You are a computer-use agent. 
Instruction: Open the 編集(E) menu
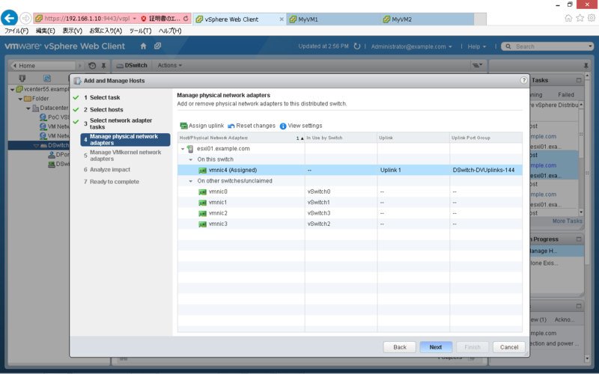coord(45,31)
